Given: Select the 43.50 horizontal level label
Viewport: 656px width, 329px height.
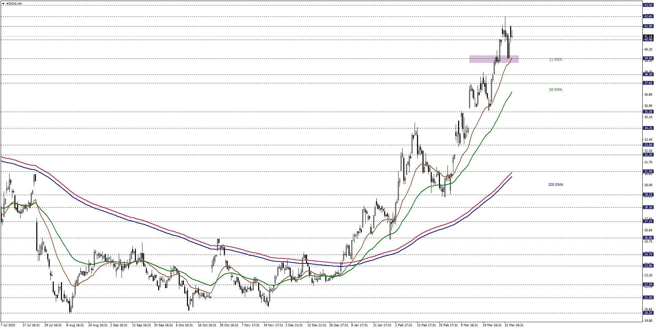Looking at the screenshot, I should (648, 5).
